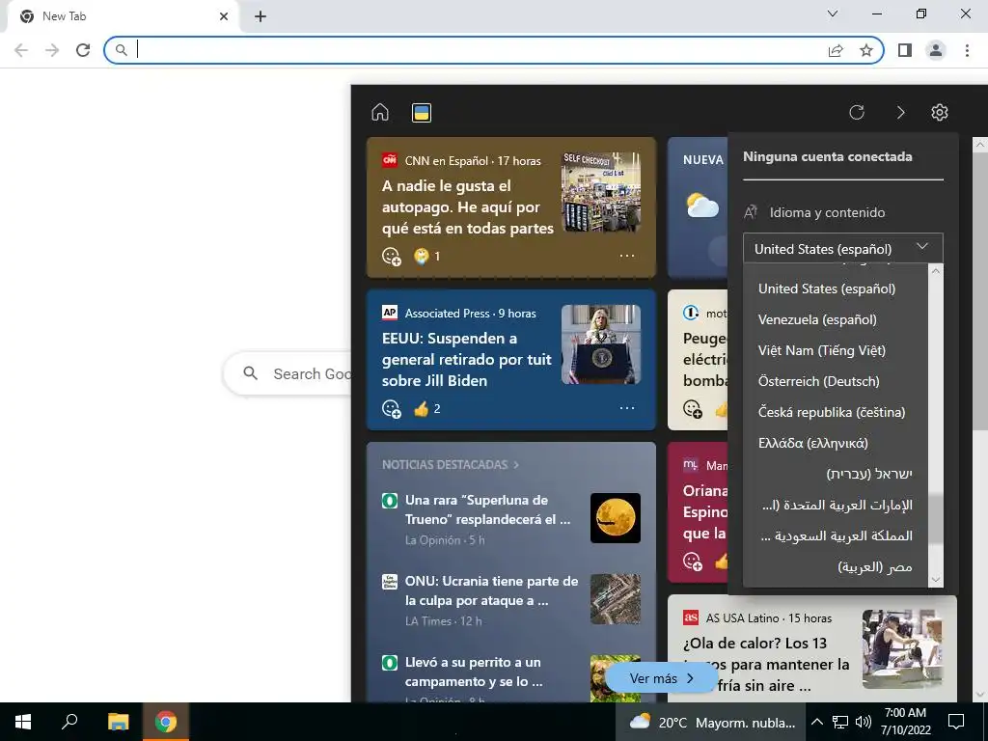Viewport: 988px width, 741px height.
Task: Toggle Chrome side panel
Action: (905, 50)
